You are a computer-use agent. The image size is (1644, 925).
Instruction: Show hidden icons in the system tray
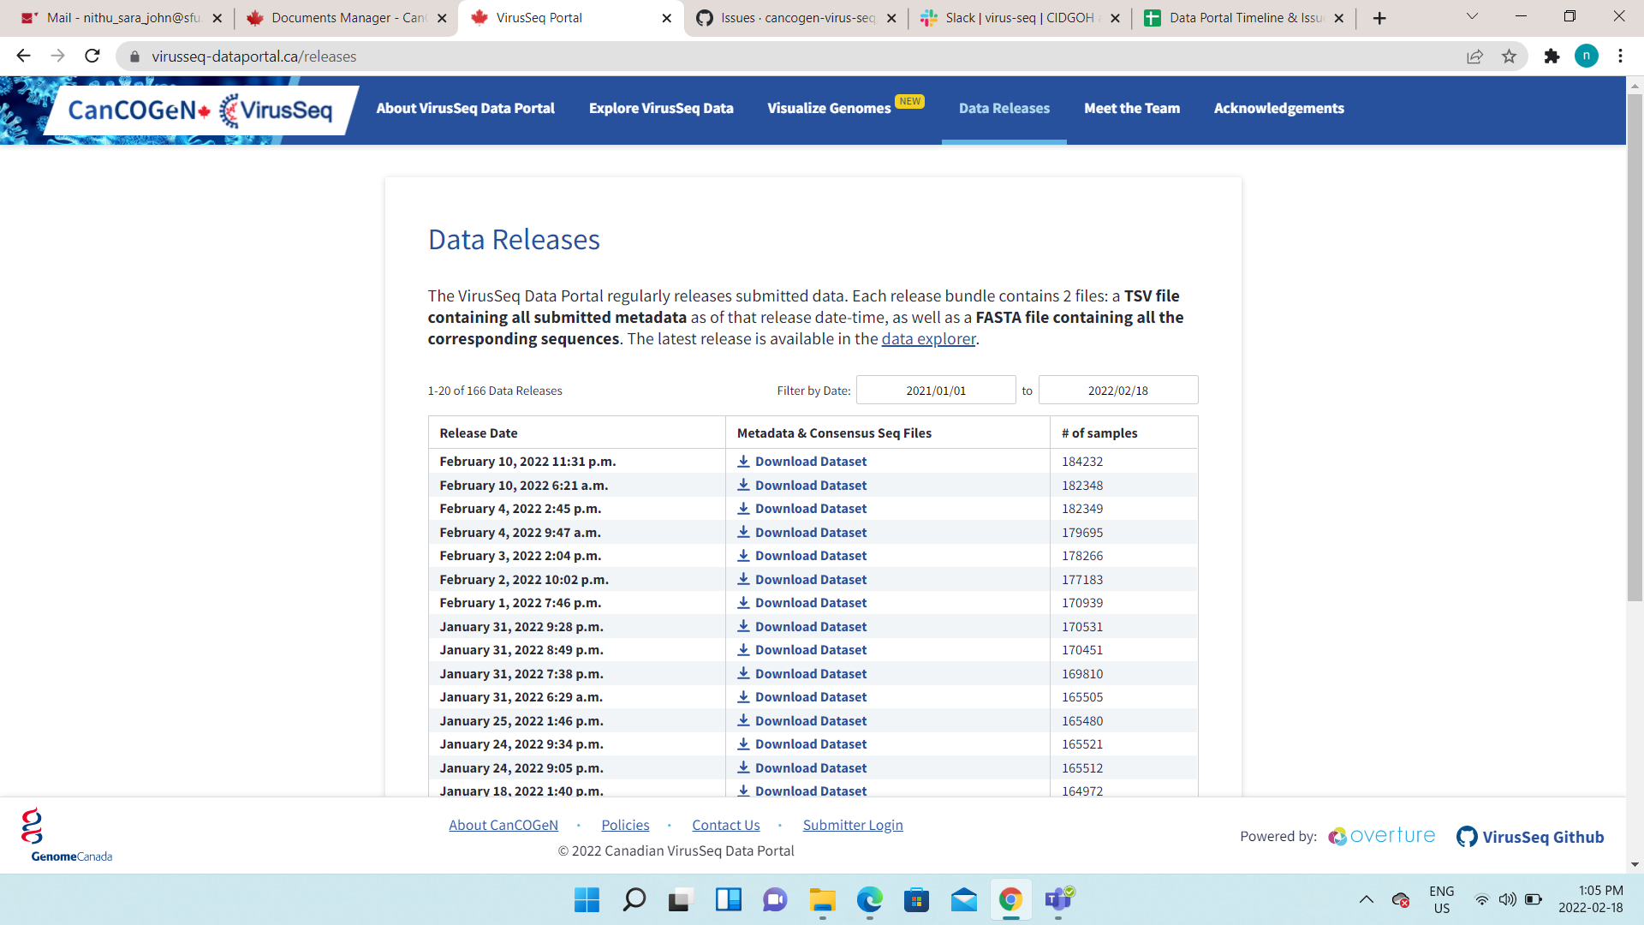point(1367,900)
